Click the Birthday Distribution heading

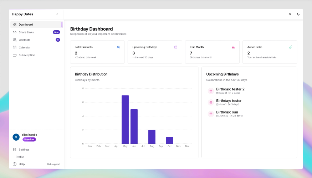tap(91, 74)
